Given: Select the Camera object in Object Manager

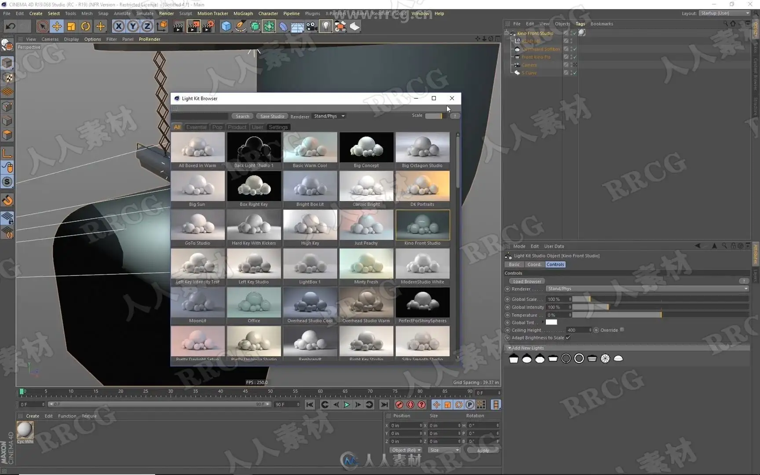Looking at the screenshot, I should [529, 65].
